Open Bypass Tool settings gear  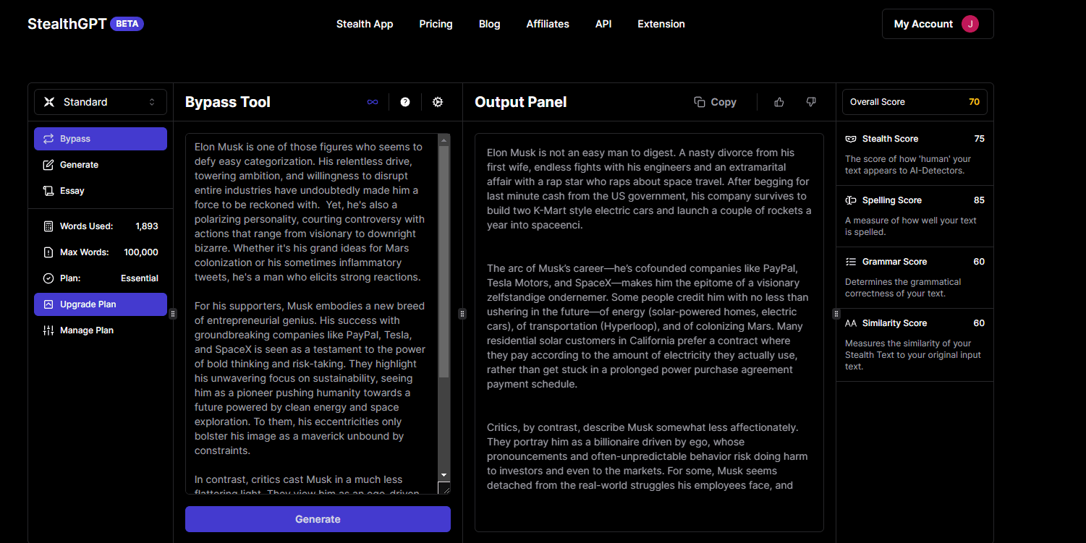point(438,102)
